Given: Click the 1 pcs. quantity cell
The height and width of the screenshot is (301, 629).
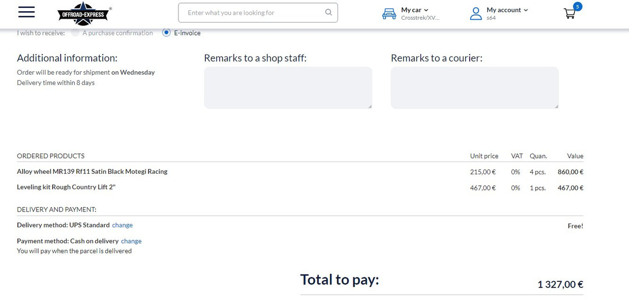Looking at the screenshot, I should 538,188.
